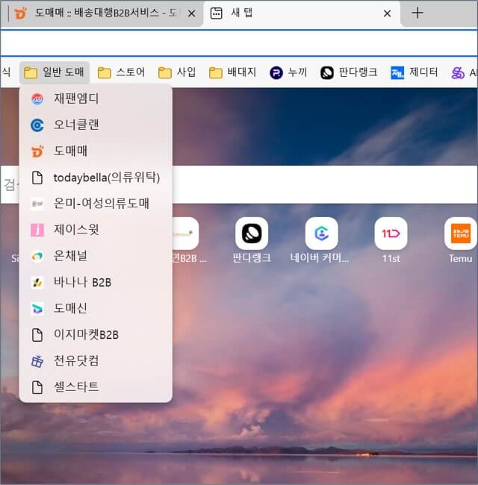Expand the 스토어 bookmark folder
Screen dimensions: 478x485
[x=121, y=72]
